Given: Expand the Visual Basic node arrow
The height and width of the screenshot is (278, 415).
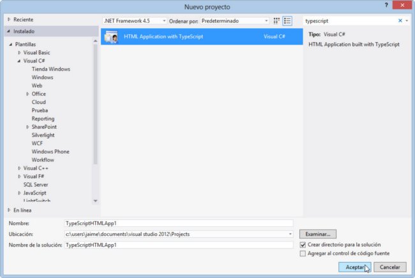Looking at the screenshot, I should click(19, 52).
